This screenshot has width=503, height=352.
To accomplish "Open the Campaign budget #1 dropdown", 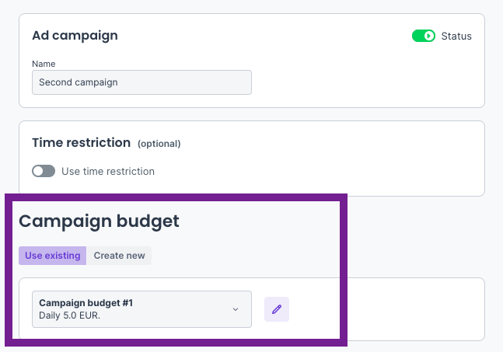I will [x=141, y=309].
